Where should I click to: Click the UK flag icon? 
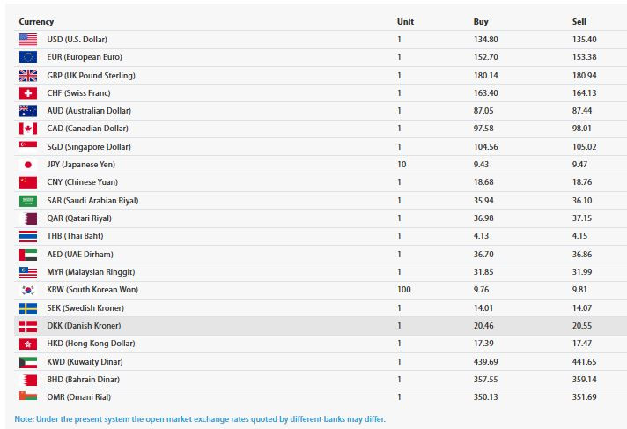[x=28, y=75]
